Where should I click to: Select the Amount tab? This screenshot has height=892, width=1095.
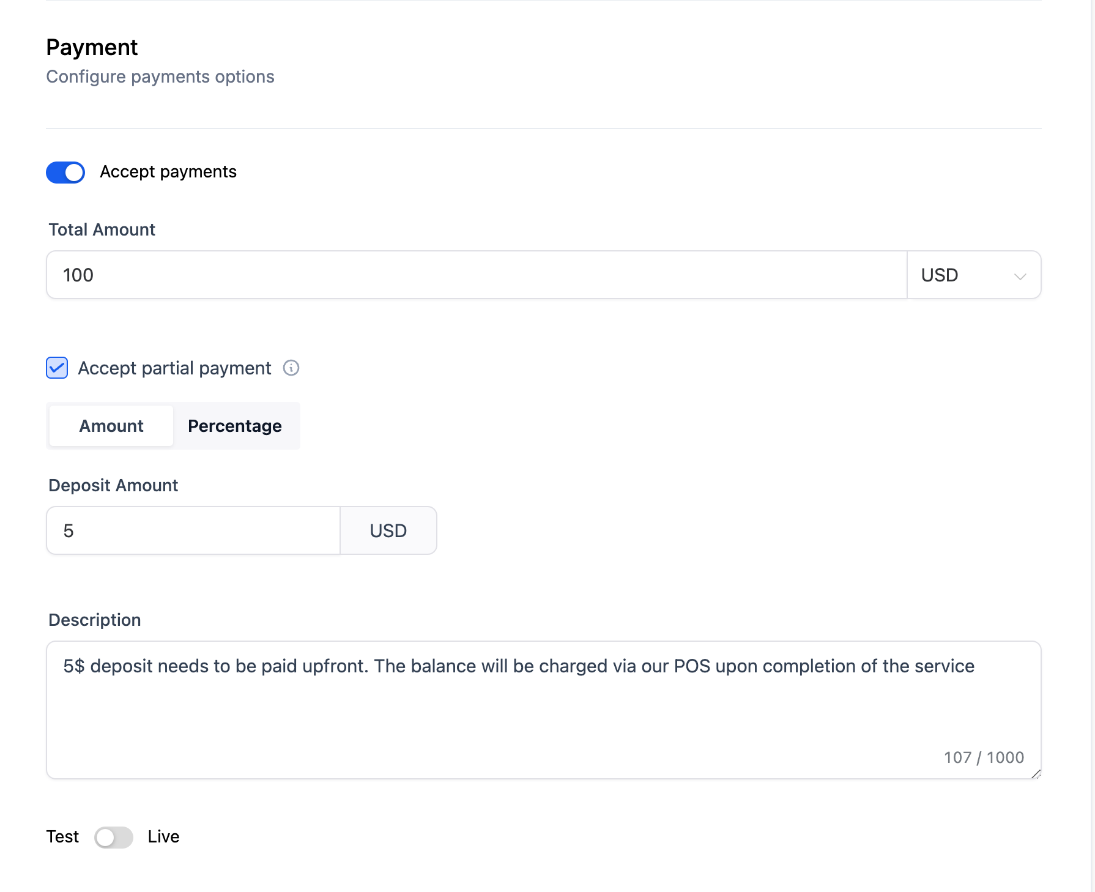click(x=111, y=426)
